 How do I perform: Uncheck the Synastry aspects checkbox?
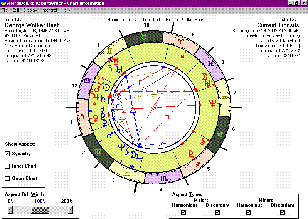(x=7, y=154)
